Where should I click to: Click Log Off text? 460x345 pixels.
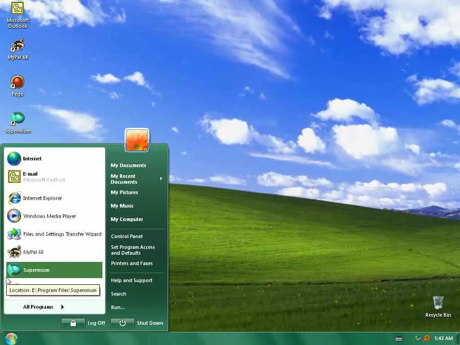pos(96,323)
